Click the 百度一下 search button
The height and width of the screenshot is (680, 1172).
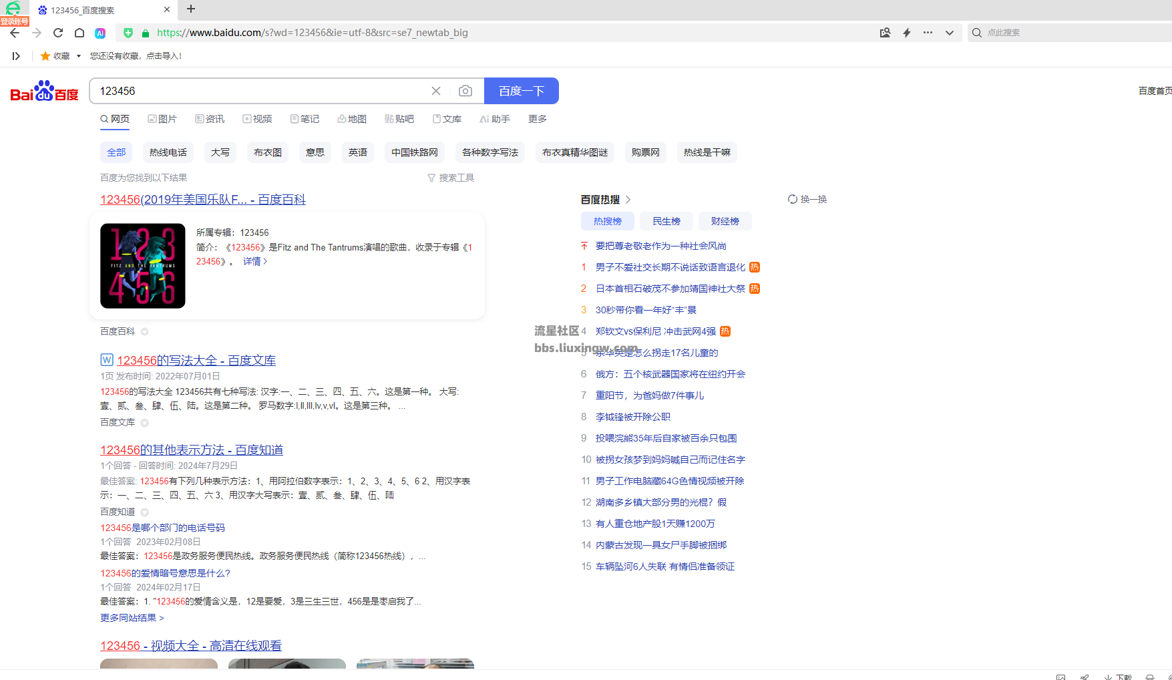point(522,91)
